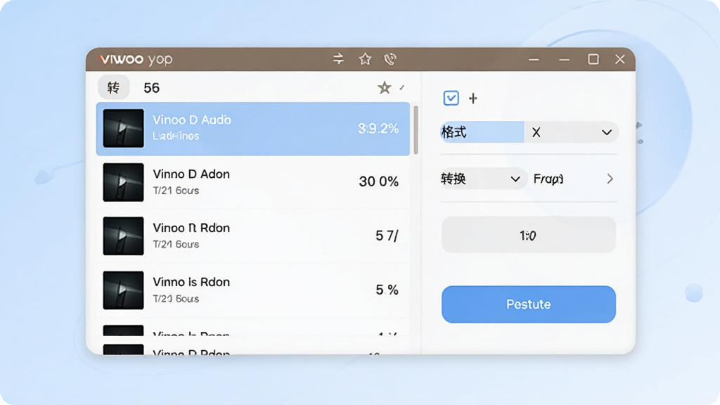
Task: Click the number 56 beside the 转 tab
Action: tap(152, 88)
